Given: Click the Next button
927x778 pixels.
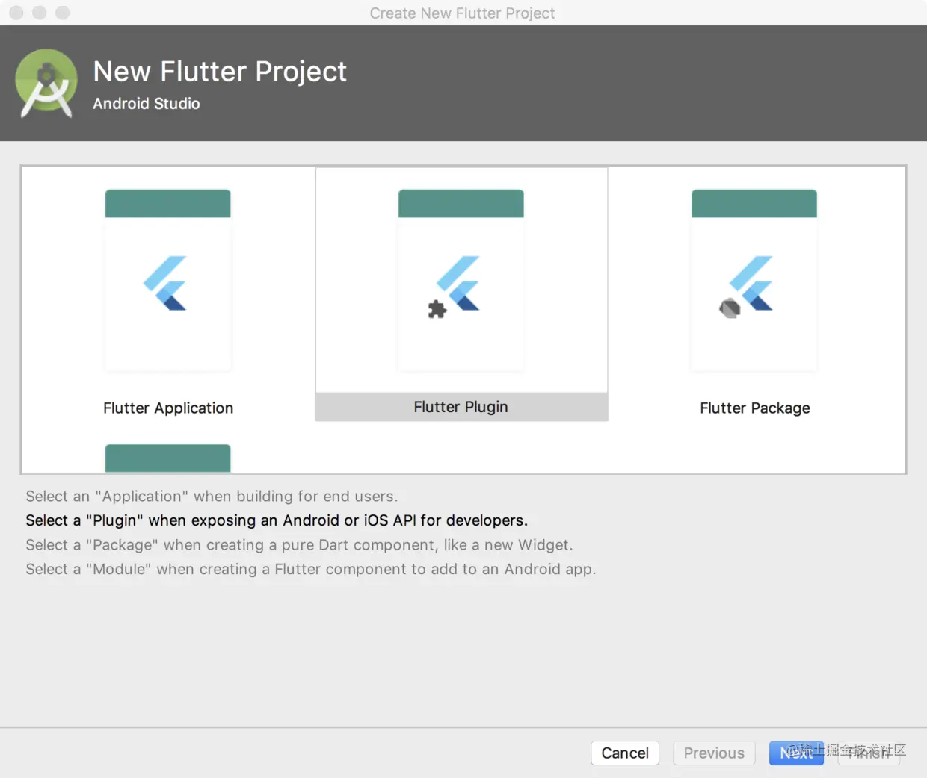Looking at the screenshot, I should click(x=796, y=753).
